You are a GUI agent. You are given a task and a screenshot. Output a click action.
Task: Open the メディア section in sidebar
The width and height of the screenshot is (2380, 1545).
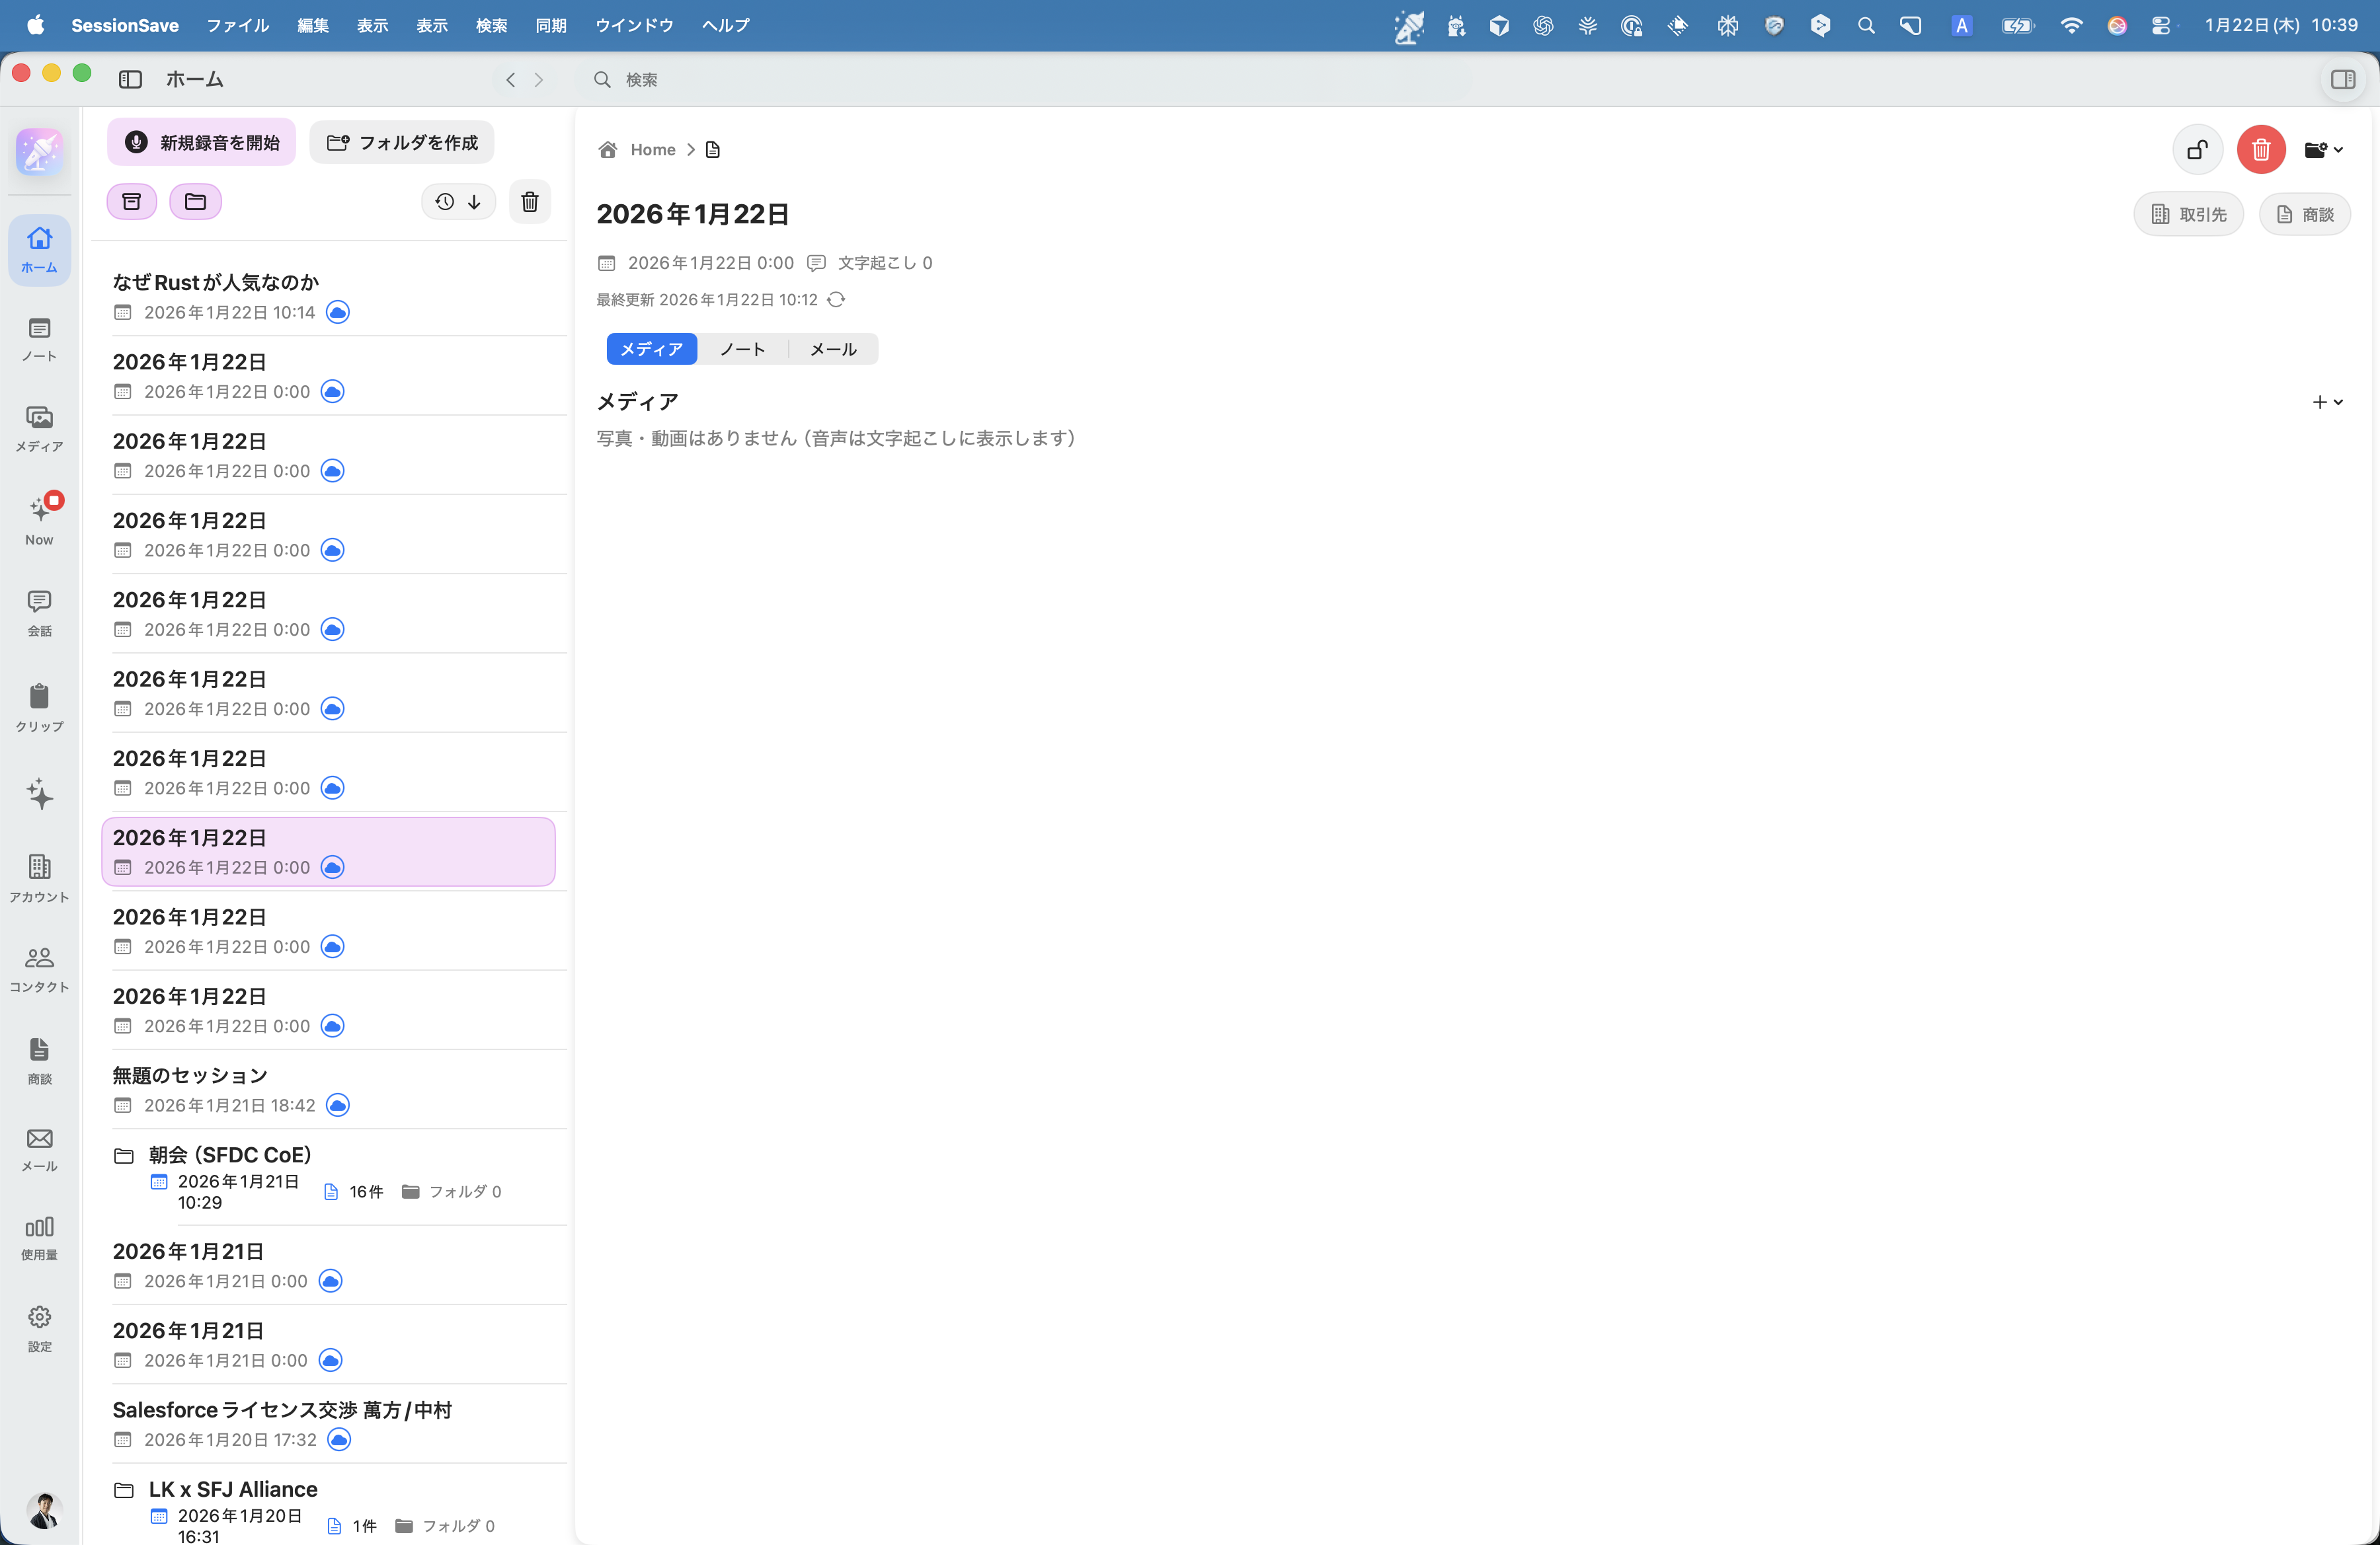coord(39,428)
